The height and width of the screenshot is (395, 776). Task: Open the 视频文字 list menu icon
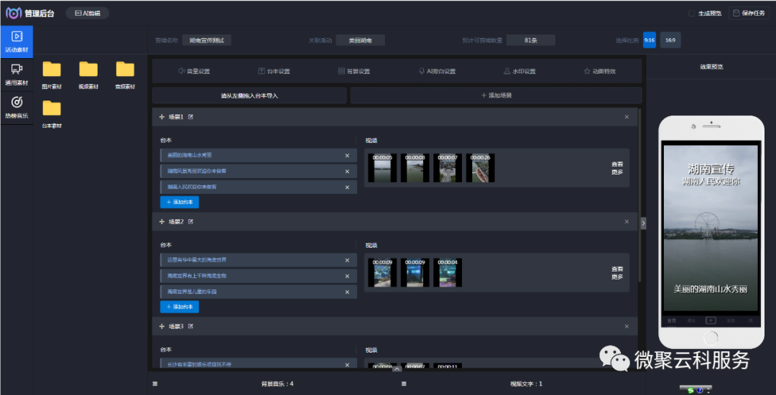coord(404,384)
